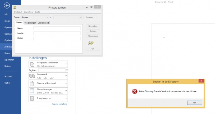Click OK in the Printers zoeken dialog

(93, 49)
